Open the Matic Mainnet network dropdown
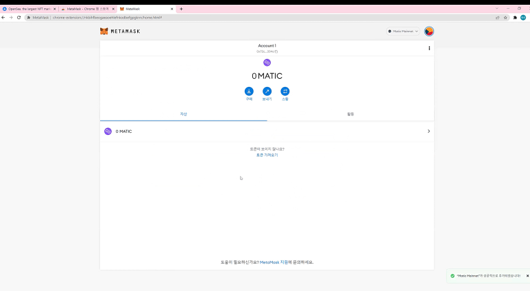The width and height of the screenshot is (530, 291). coord(403,31)
